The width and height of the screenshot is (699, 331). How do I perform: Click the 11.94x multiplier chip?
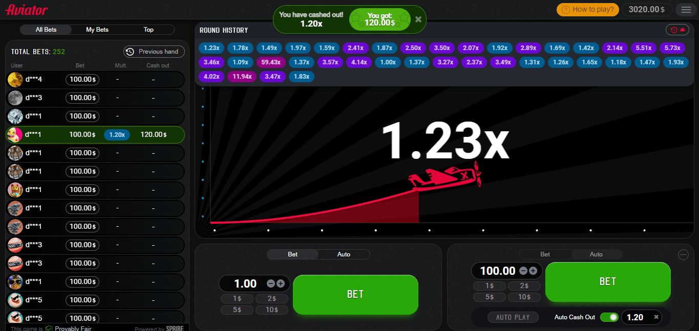(242, 76)
